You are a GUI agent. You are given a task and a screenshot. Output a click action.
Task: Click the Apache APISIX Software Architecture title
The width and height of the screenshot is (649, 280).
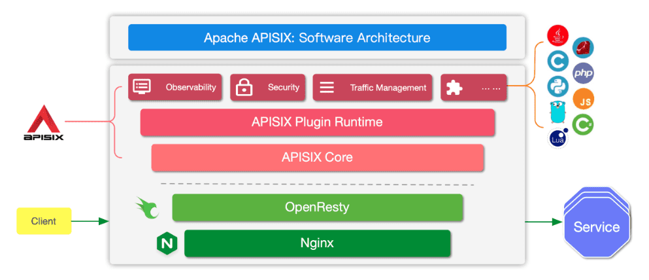pyautogui.click(x=317, y=37)
